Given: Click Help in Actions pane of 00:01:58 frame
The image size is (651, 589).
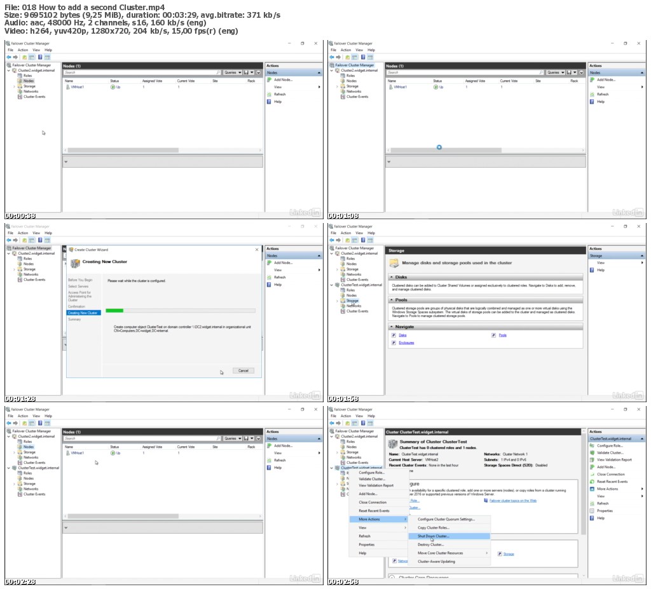Looking at the screenshot, I should coord(601,270).
